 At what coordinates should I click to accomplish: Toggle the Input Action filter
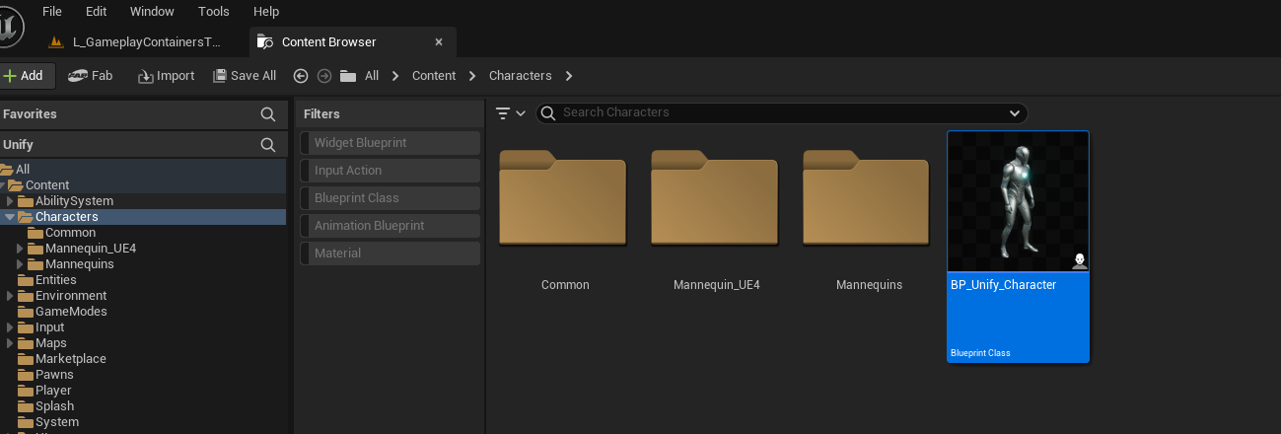(390, 171)
